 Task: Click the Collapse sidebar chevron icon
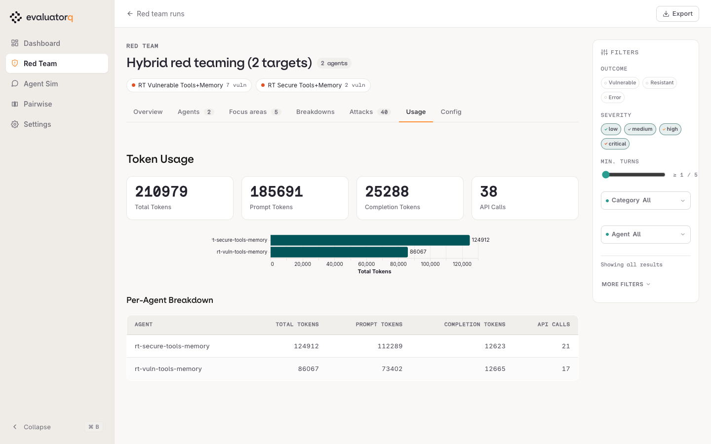tap(15, 427)
